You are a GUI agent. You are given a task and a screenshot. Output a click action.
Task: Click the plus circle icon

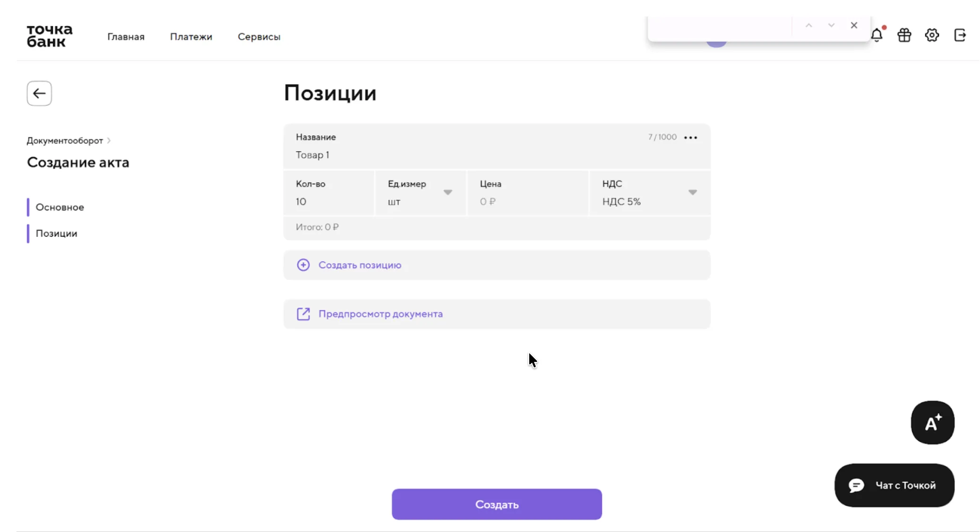coord(303,265)
